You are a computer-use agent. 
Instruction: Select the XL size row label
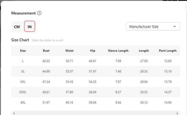pyautogui.click(x=23, y=71)
